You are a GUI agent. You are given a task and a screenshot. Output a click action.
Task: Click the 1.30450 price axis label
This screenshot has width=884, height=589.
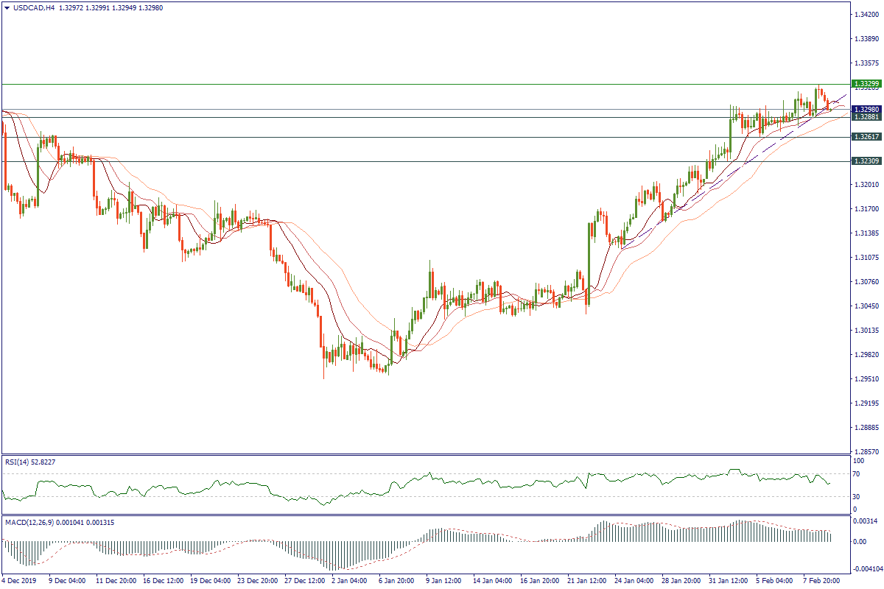coord(865,306)
